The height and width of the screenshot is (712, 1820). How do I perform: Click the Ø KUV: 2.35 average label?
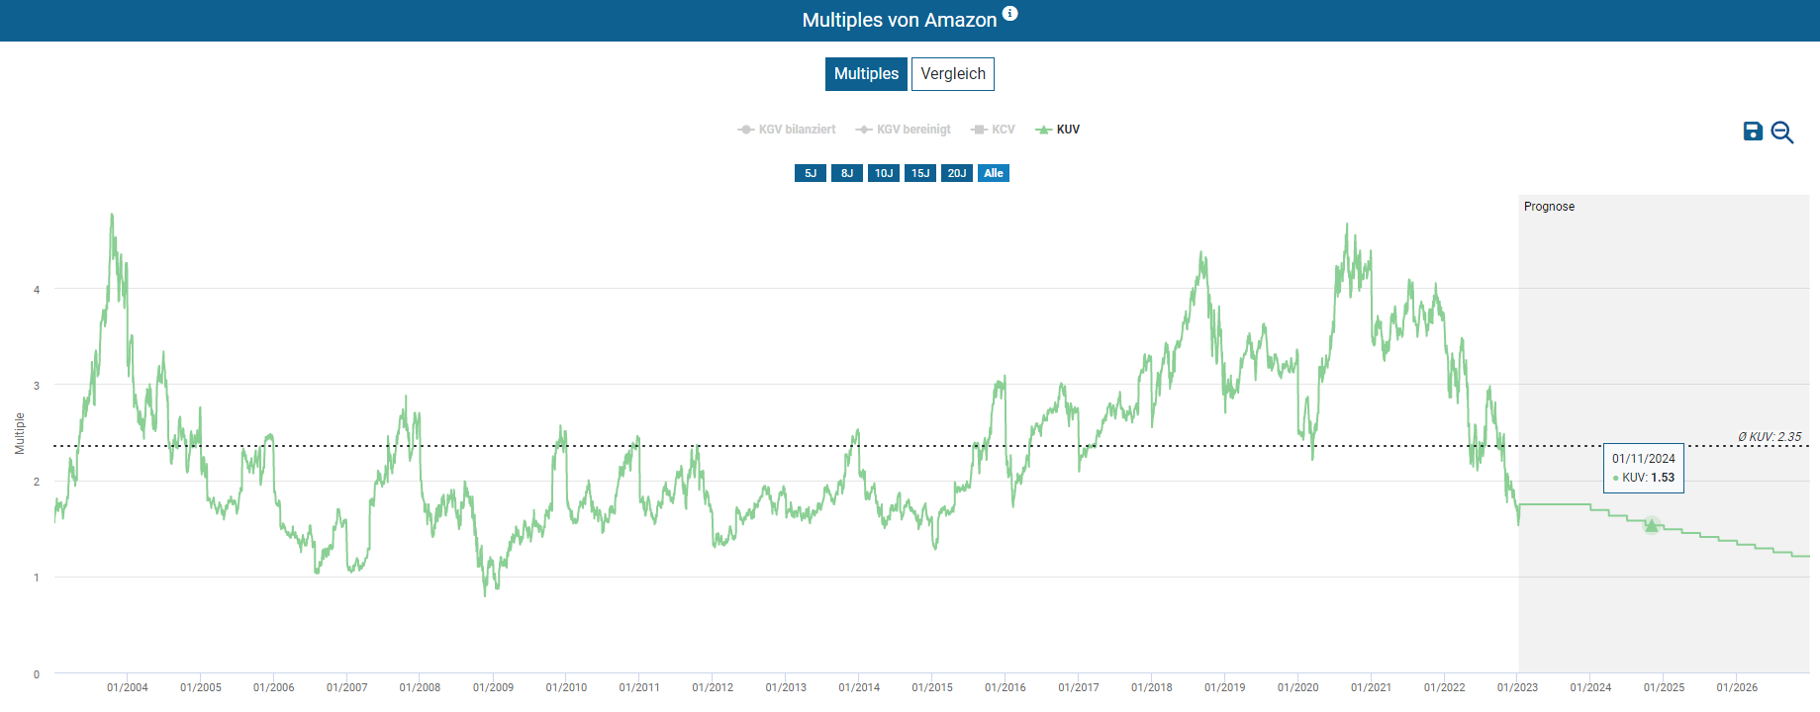1769,437
